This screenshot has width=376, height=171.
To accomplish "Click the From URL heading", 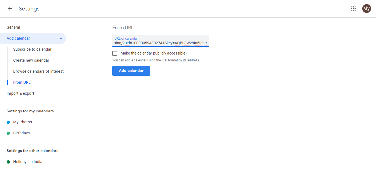I will pos(123,28).
